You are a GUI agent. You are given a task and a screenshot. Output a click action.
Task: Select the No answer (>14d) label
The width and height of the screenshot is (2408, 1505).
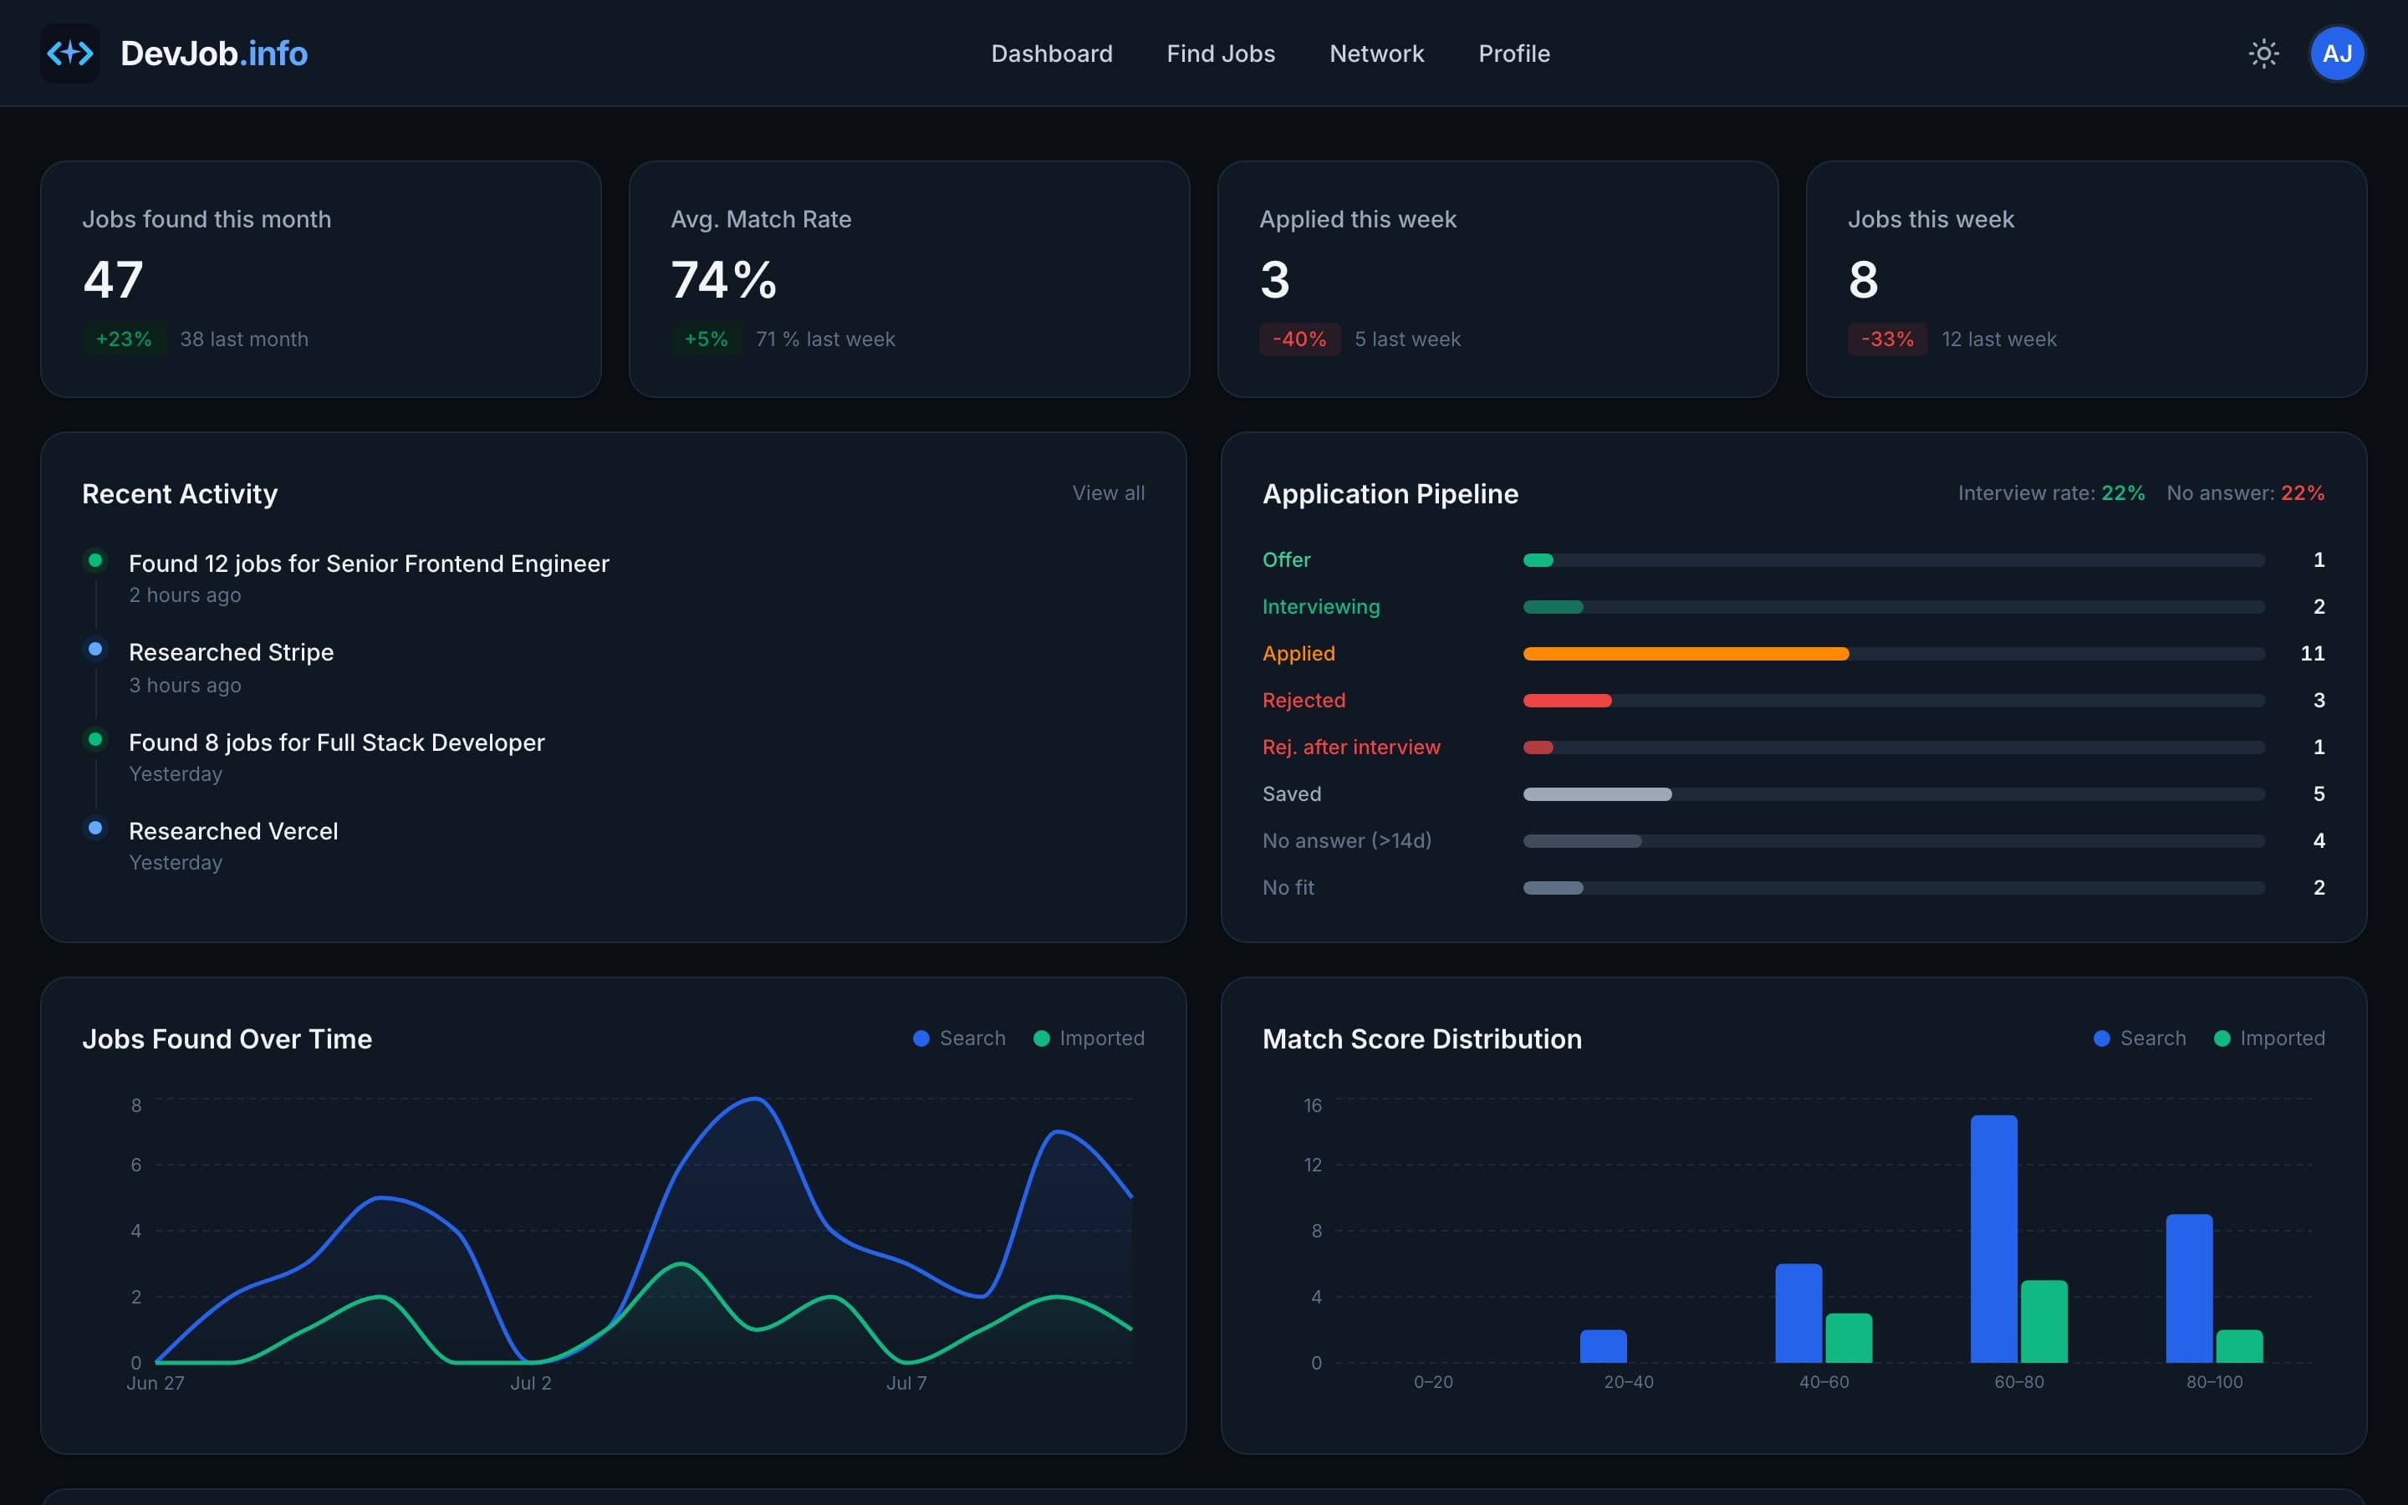coord(1346,841)
